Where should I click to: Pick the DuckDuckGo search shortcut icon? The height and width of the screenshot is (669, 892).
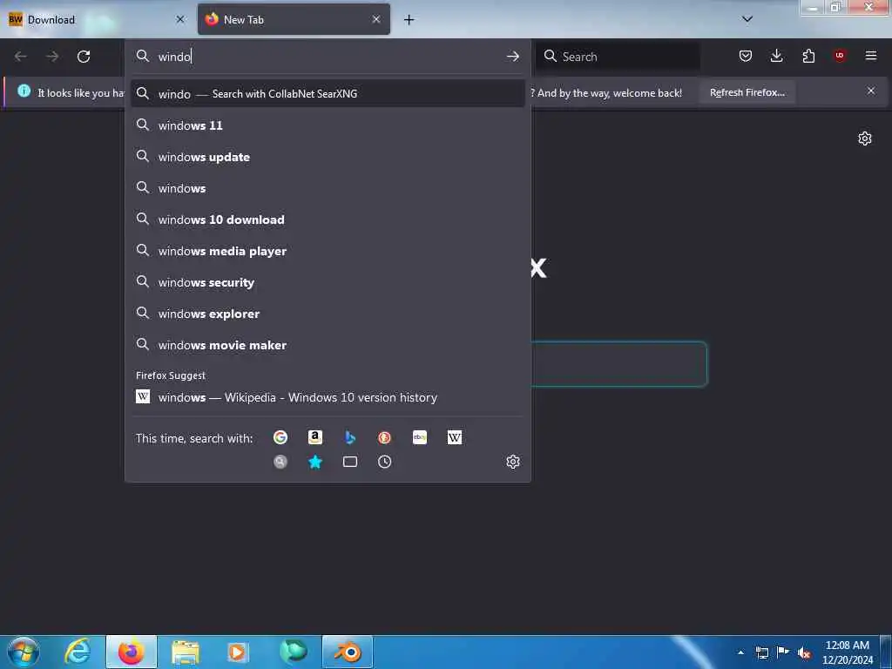click(384, 437)
